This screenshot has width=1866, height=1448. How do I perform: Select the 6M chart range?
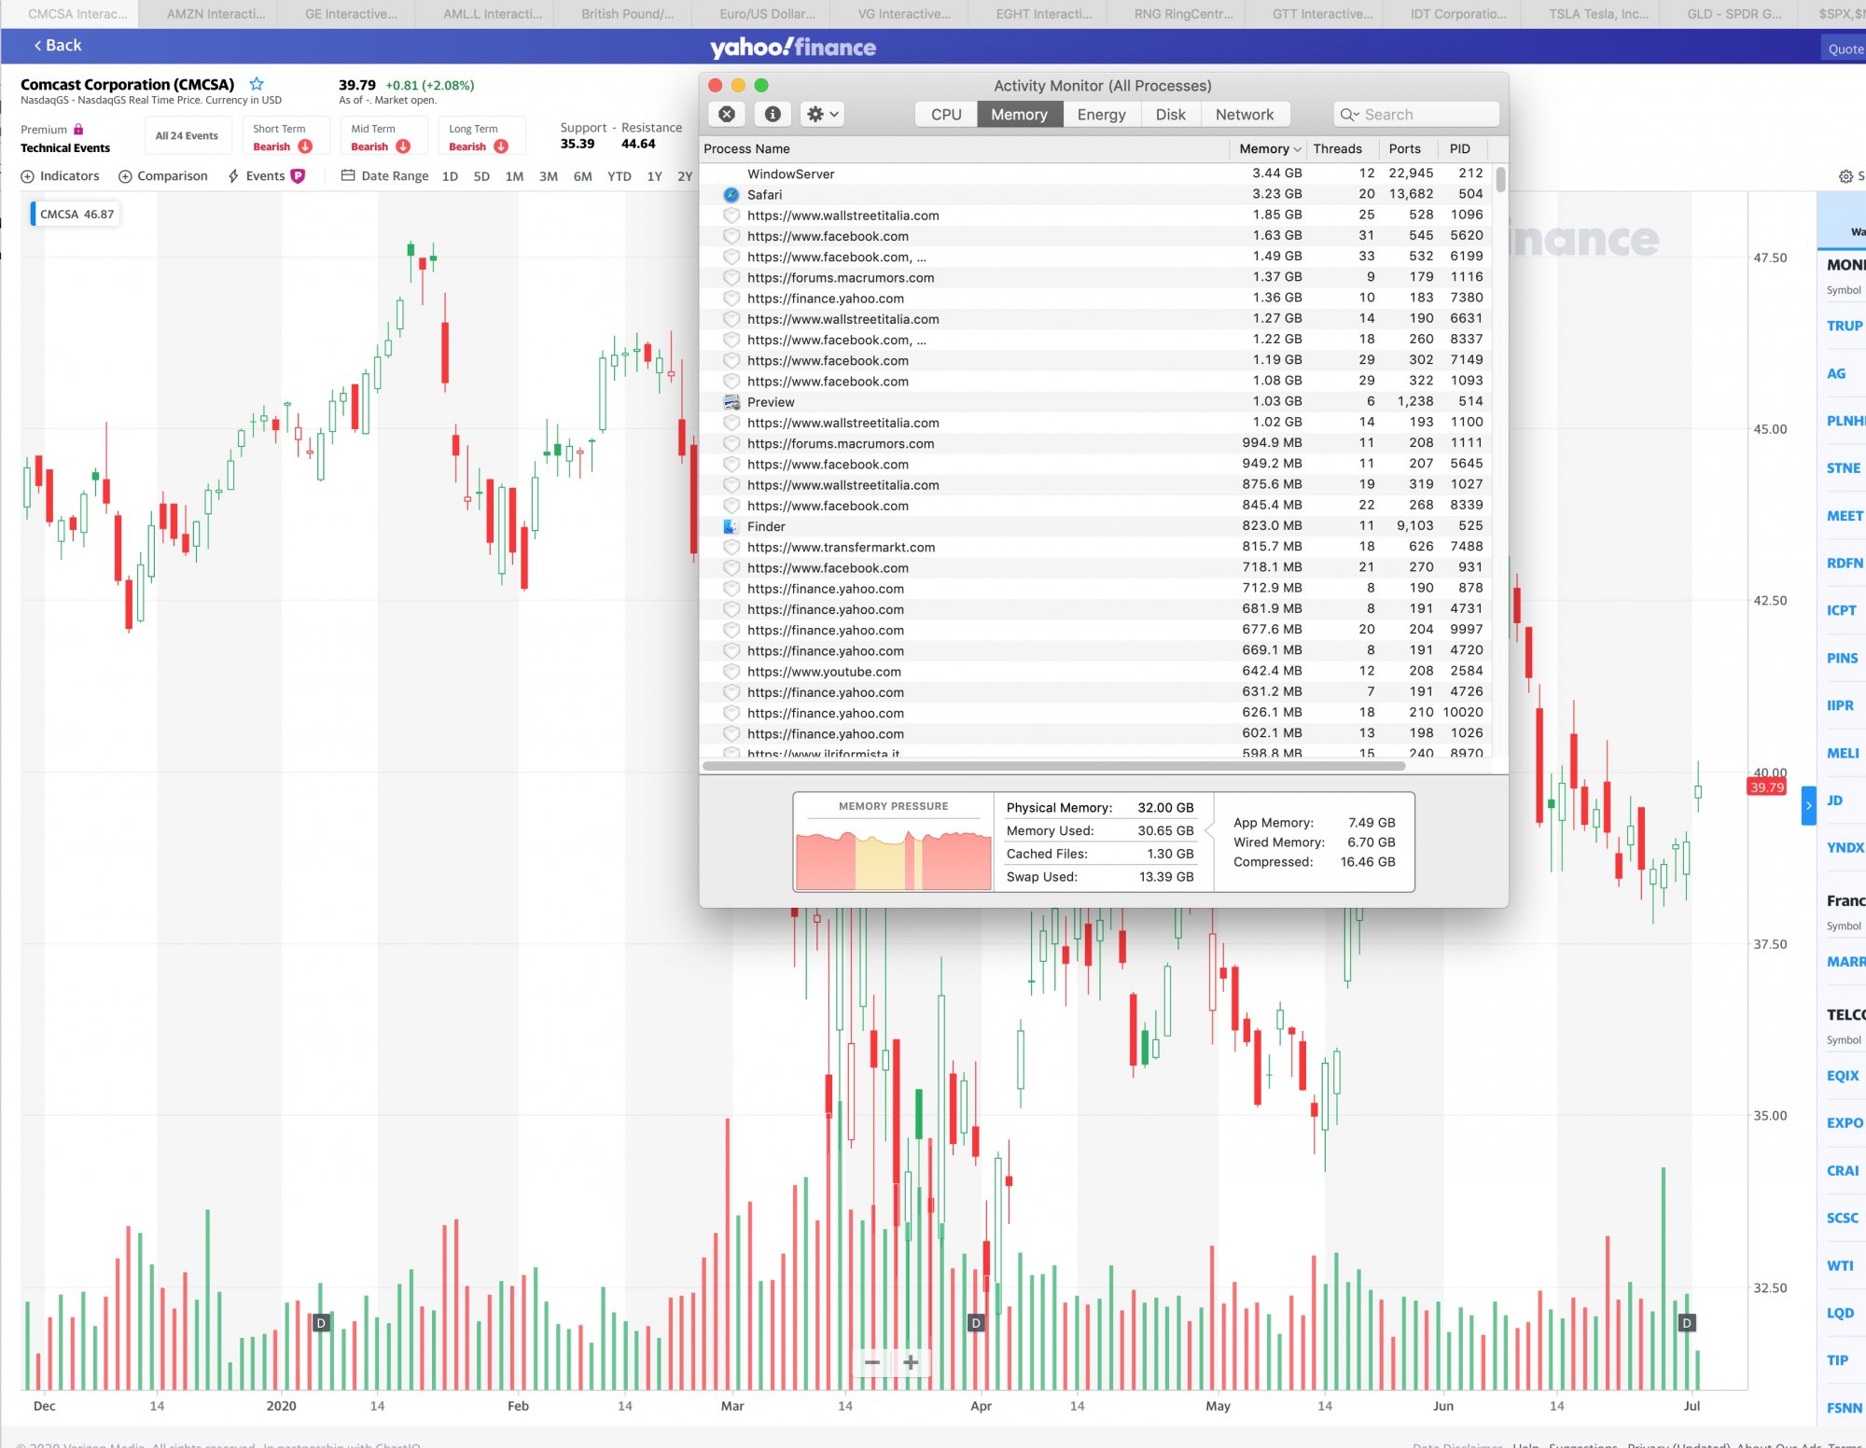tap(583, 176)
